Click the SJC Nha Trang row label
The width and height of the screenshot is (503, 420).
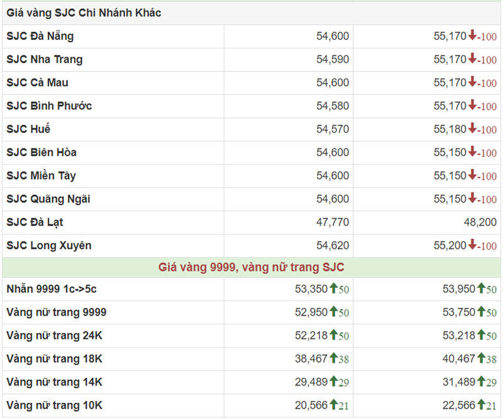tap(45, 60)
